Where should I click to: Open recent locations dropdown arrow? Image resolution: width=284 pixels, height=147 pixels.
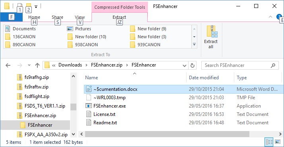[29, 65]
